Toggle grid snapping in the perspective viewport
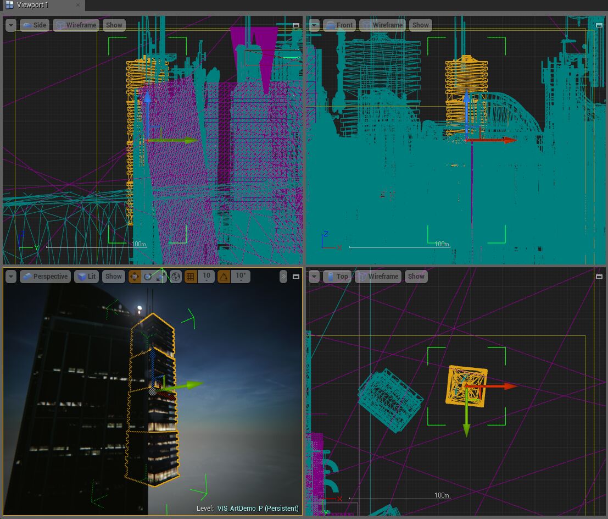 190,277
